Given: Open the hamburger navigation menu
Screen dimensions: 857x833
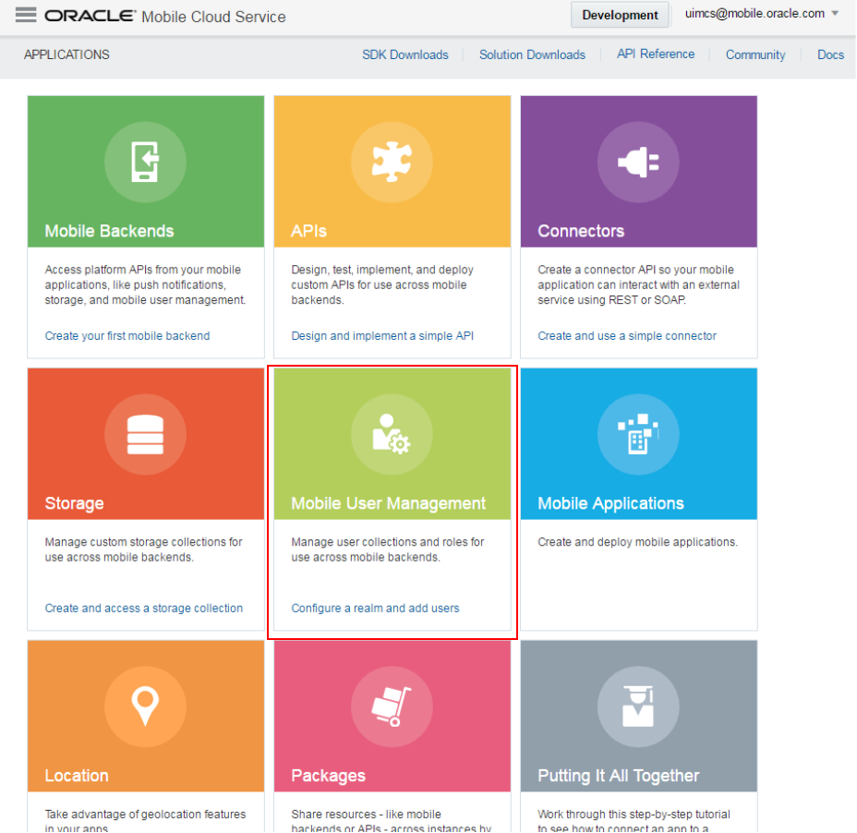Looking at the screenshot, I should [26, 15].
